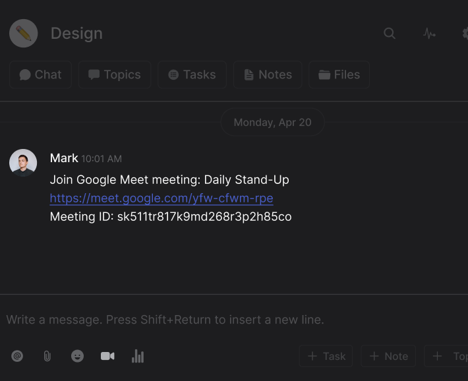The image size is (468, 381).
Task: Open the meet.google.com/yfw-cfwm-rpe link
Action: coord(161,198)
